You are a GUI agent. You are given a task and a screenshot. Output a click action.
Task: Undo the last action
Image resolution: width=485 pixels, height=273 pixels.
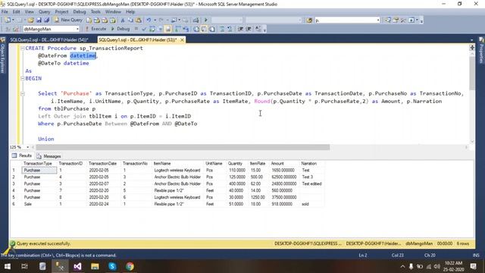[x=149, y=20]
